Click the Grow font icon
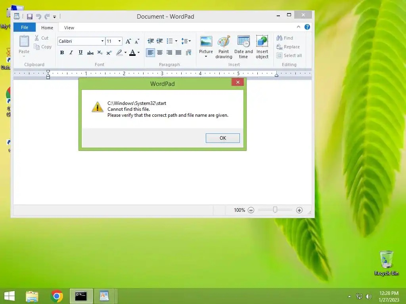This screenshot has width=406, height=304. (x=128, y=41)
